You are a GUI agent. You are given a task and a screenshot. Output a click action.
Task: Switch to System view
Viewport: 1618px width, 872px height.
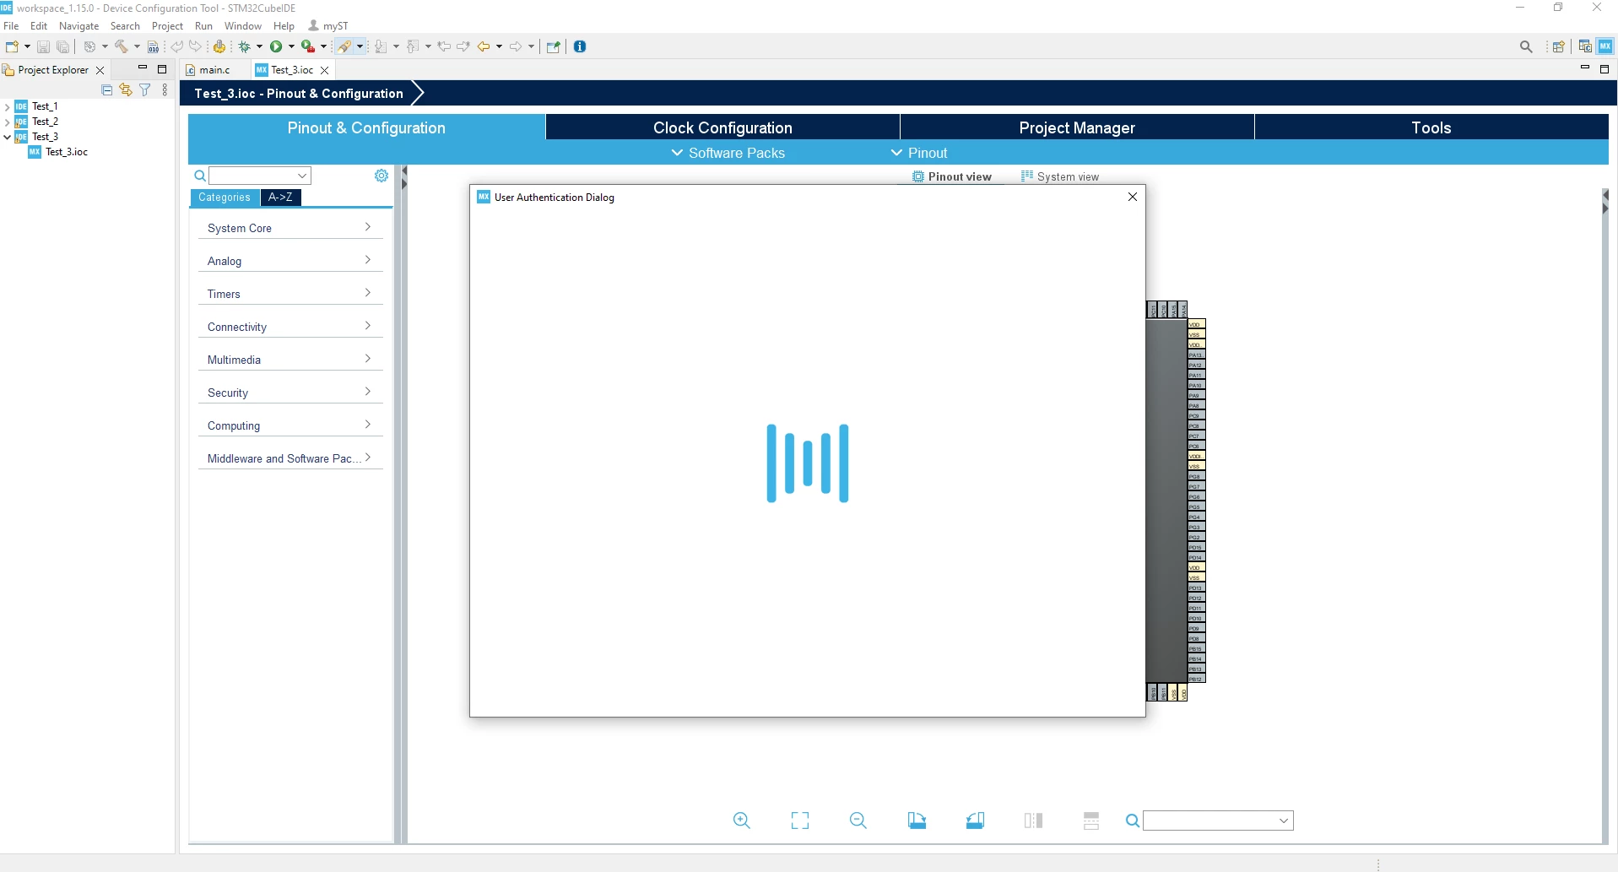[x=1060, y=176]
